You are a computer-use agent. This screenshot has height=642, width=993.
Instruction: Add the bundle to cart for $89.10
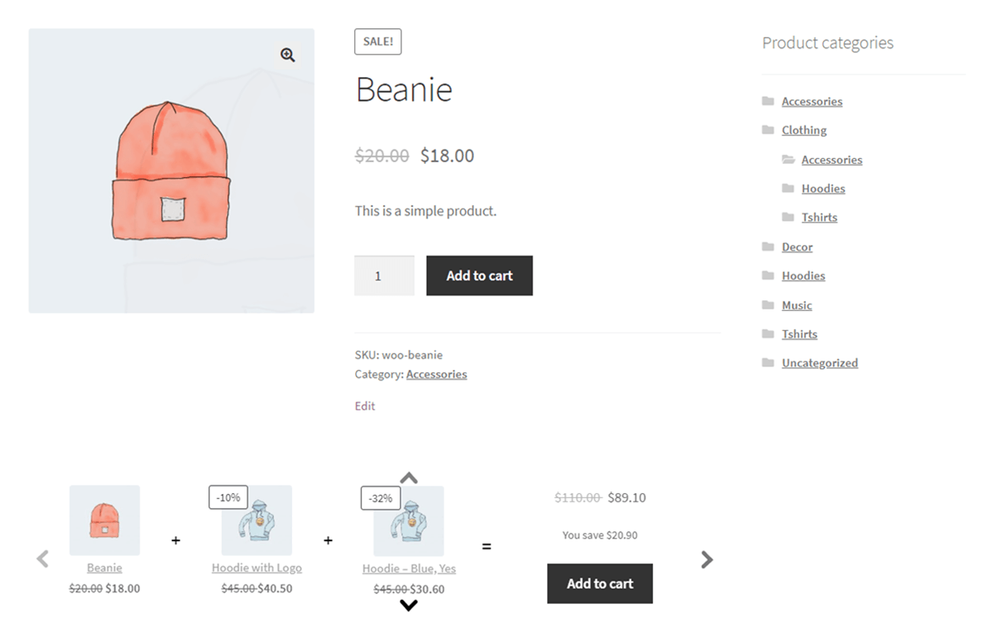(x=600, y=583)
